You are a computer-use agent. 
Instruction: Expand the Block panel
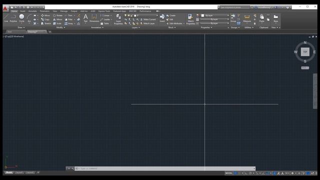coord(172,27)
